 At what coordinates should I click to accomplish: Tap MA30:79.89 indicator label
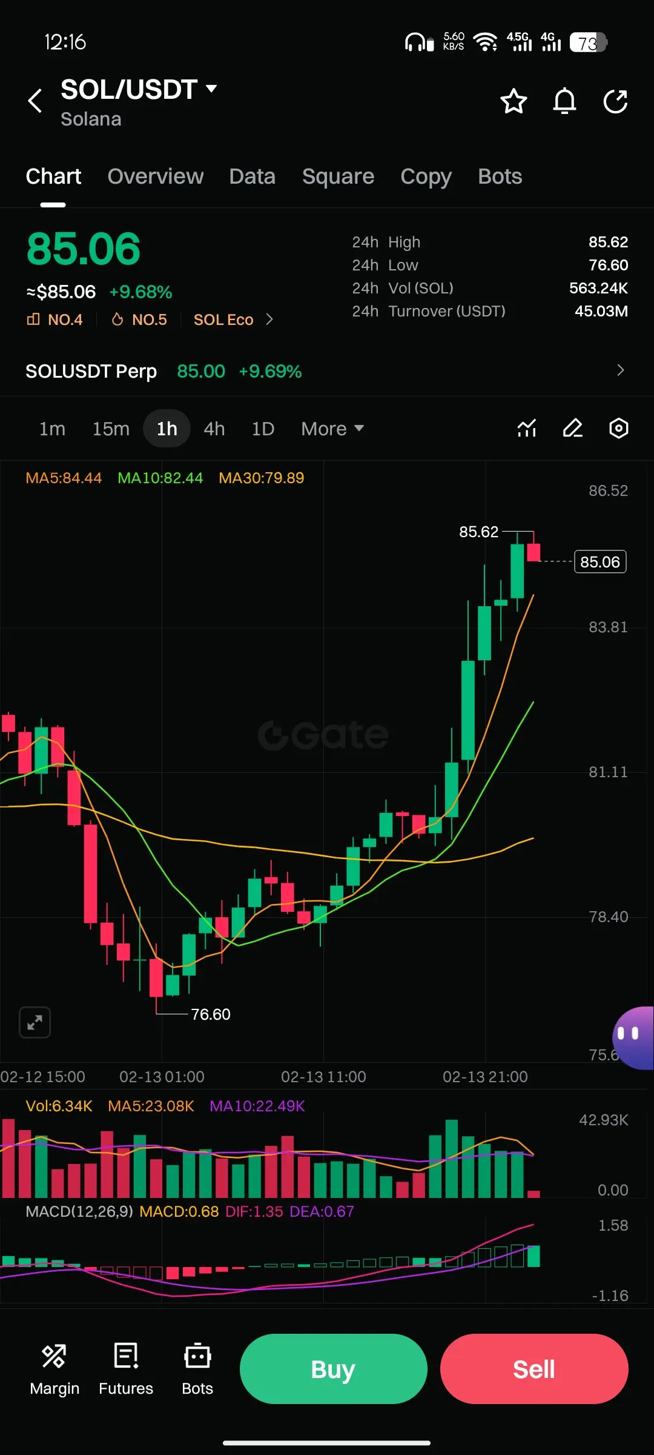coord(262,478)
